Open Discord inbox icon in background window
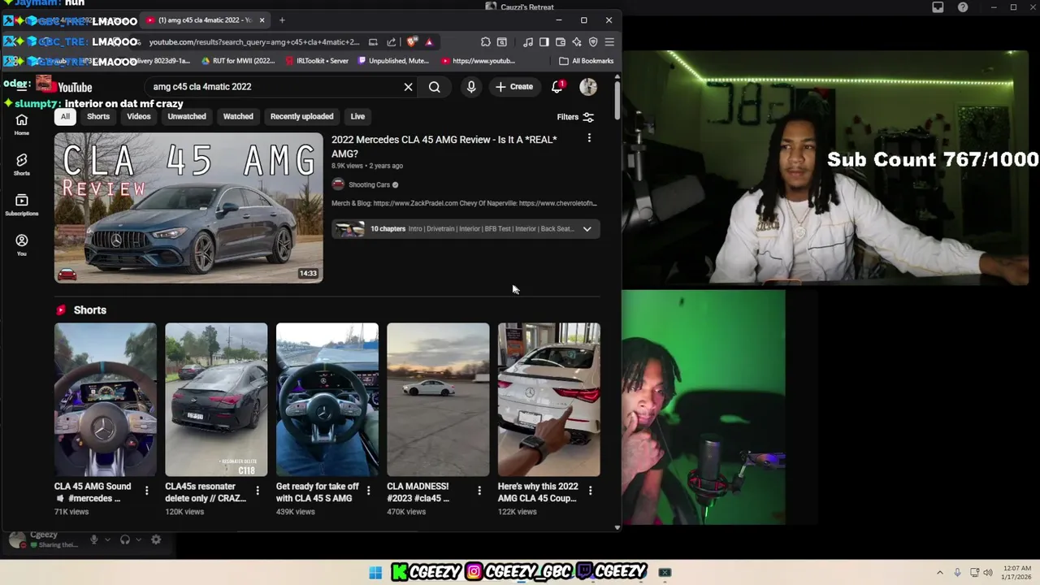Viewport: 1040px width, 585px height. pyautogui.click(x=938, y=7)
